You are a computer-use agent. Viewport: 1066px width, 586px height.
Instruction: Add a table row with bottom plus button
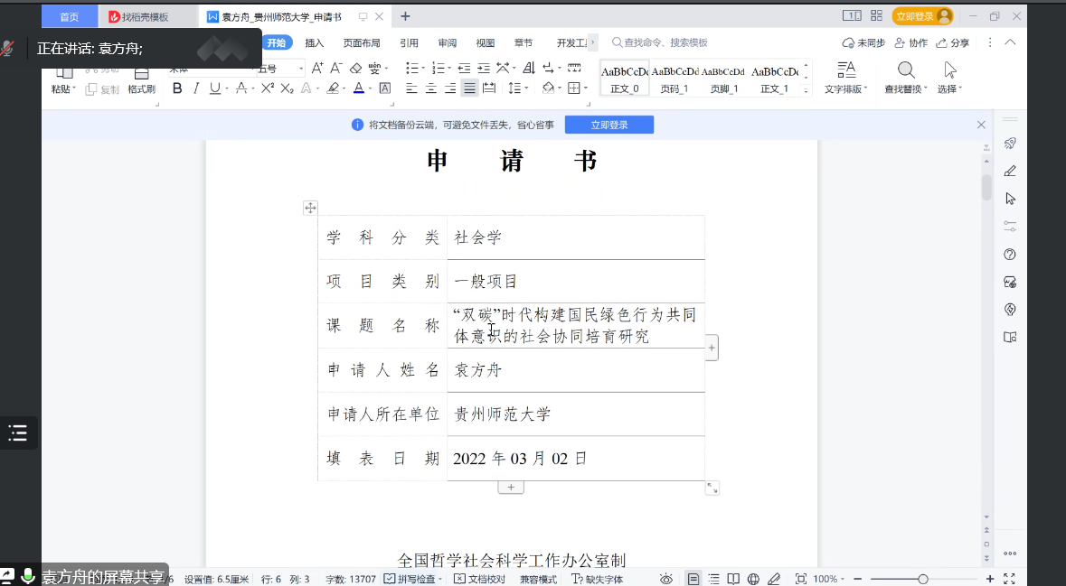[x=511, y=488]
